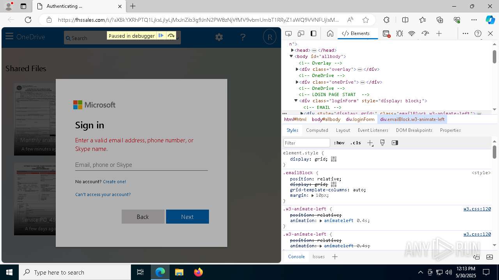Open first w3.css:120 source link
Image resolution: width=499 pixels, height=280 pixels.
click(477, 209)
